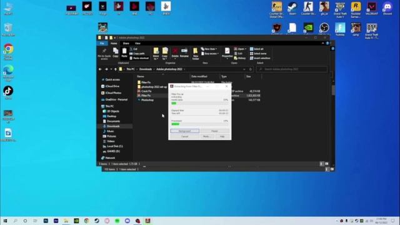Select the Photoshop file in the list
This screenshot has height=225, width=400.
(146, 100)
